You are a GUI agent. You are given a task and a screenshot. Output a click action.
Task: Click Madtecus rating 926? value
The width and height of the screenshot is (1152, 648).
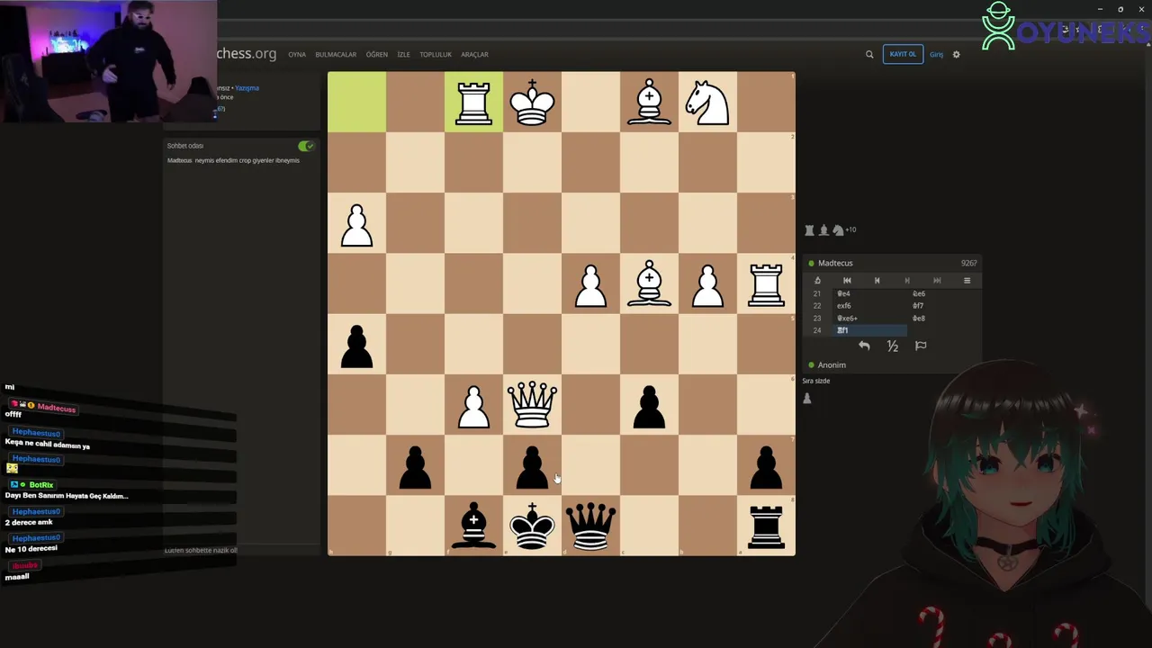[968, 263]
